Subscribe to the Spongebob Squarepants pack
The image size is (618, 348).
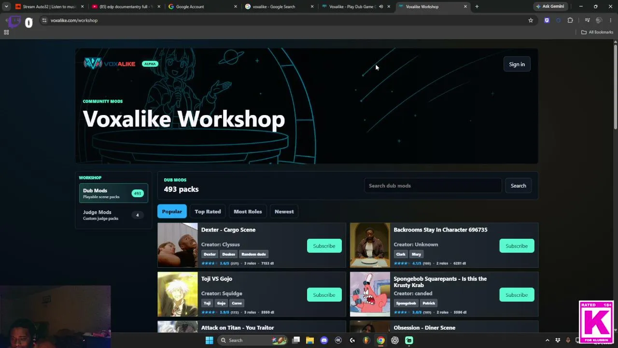point(517,295)
